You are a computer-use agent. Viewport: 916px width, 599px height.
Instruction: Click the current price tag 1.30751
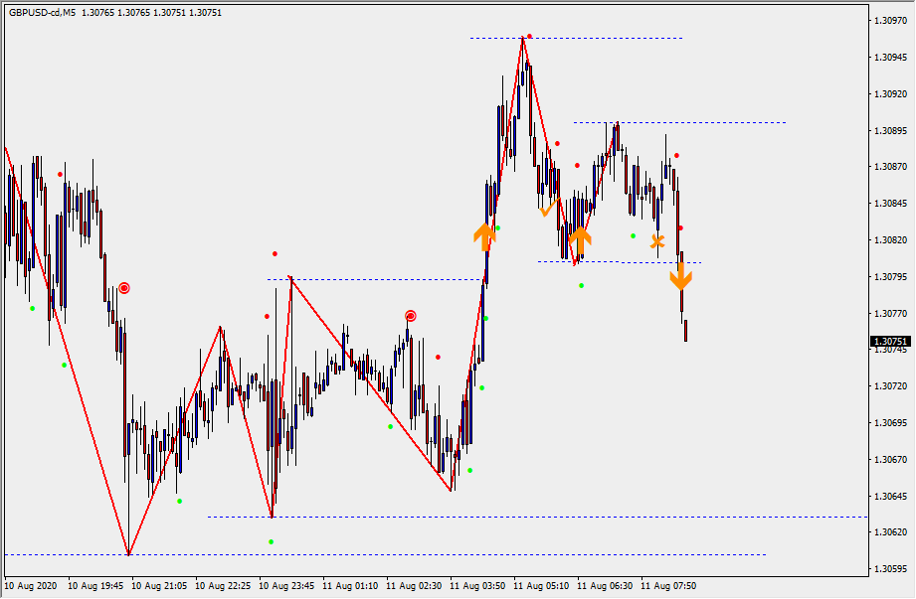(x=889, y=341)
